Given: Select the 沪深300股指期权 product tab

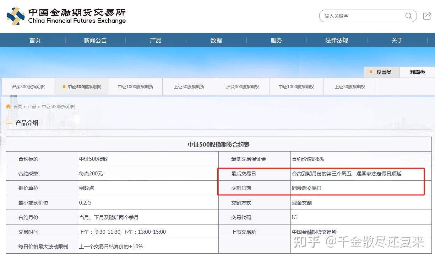Looking at the screenshot, I should (243, 86).
